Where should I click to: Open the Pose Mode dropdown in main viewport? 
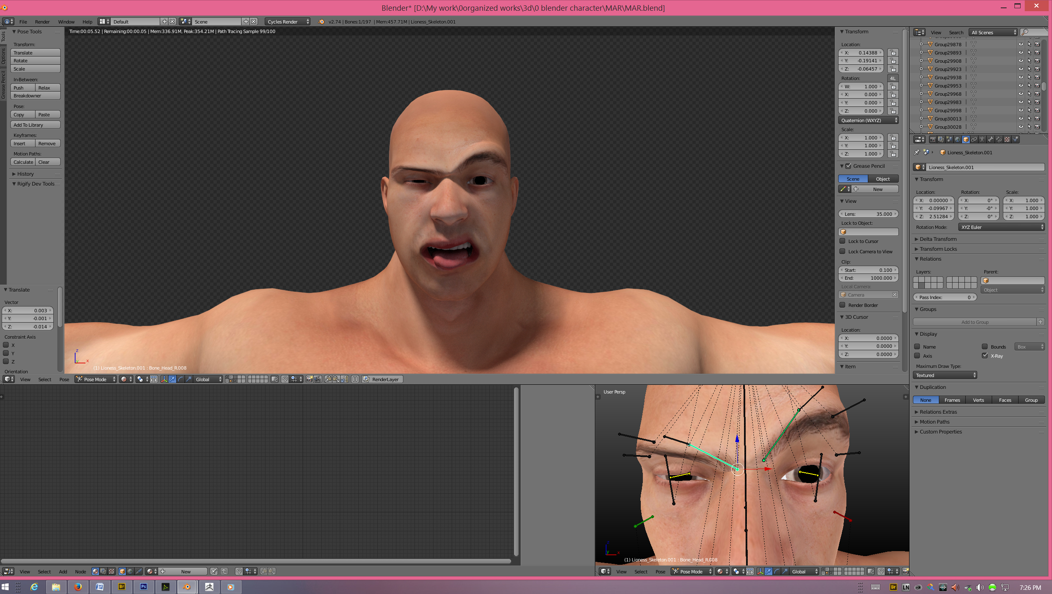click(95, 379)
